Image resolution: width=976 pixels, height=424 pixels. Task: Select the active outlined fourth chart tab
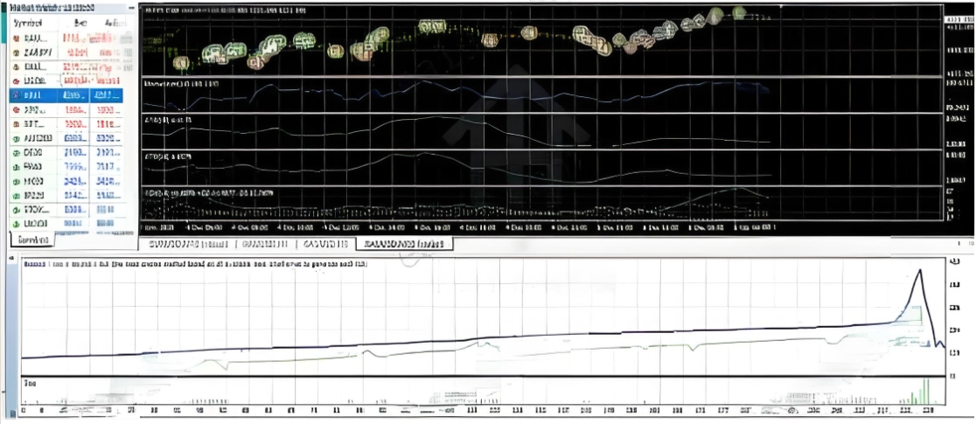point(405,245)
